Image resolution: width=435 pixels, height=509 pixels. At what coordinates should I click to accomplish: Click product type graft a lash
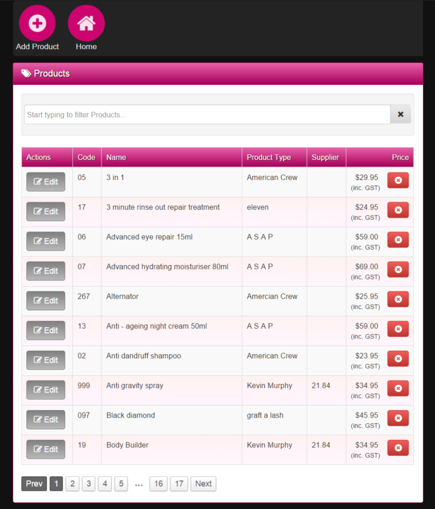coord(265,415)
